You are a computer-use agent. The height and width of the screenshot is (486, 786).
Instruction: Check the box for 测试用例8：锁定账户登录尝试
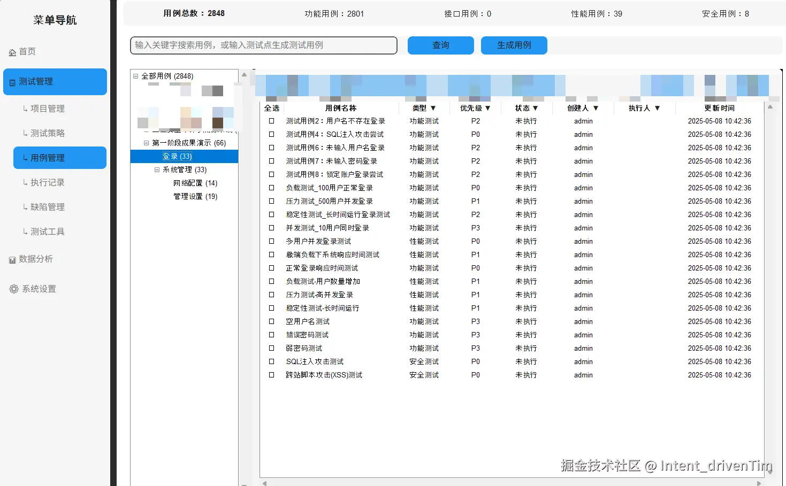coord(271,174)
